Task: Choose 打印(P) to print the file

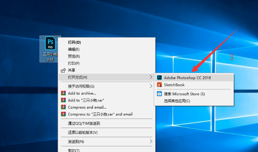Action: point(74,63)
